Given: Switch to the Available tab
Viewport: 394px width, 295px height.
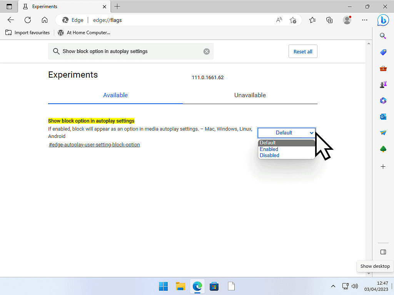Looking at the screenshot, I should click(115, 95).
